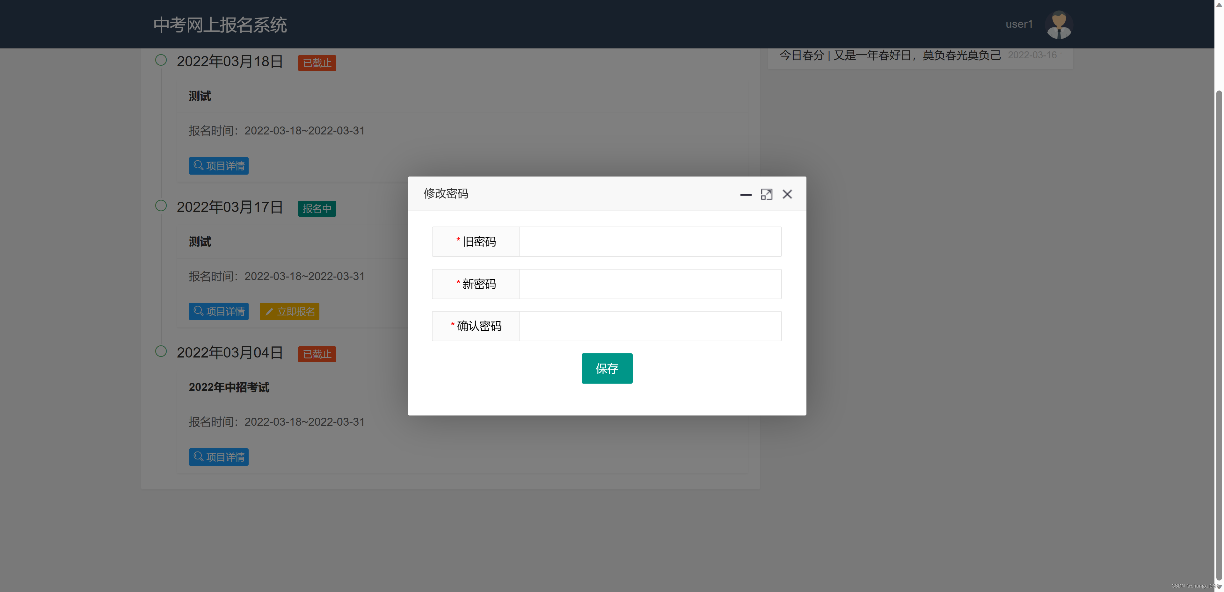1224x592 pixels.
Task: Click the 旧密码 input field
Action: tap(650, 242)
